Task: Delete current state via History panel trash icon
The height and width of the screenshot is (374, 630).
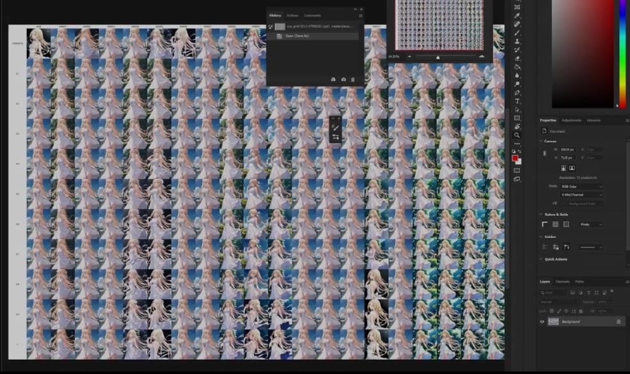Action: (x=353, y=79)
